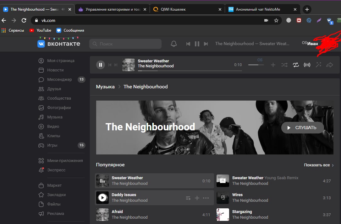Click the Поиск search field
This screenshot has width=341, height=224.
125,44
